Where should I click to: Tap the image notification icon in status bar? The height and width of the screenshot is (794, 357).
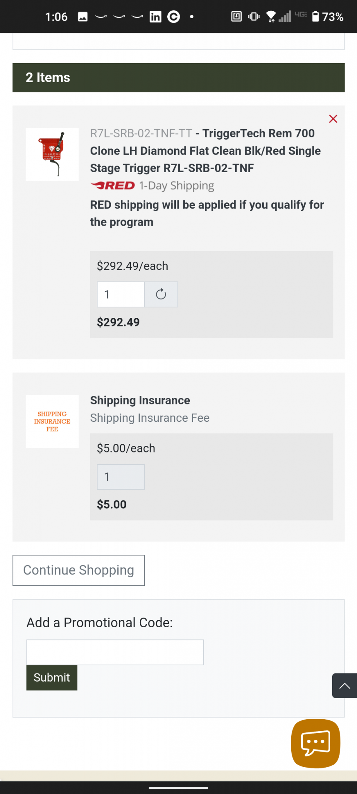(82, 17)
